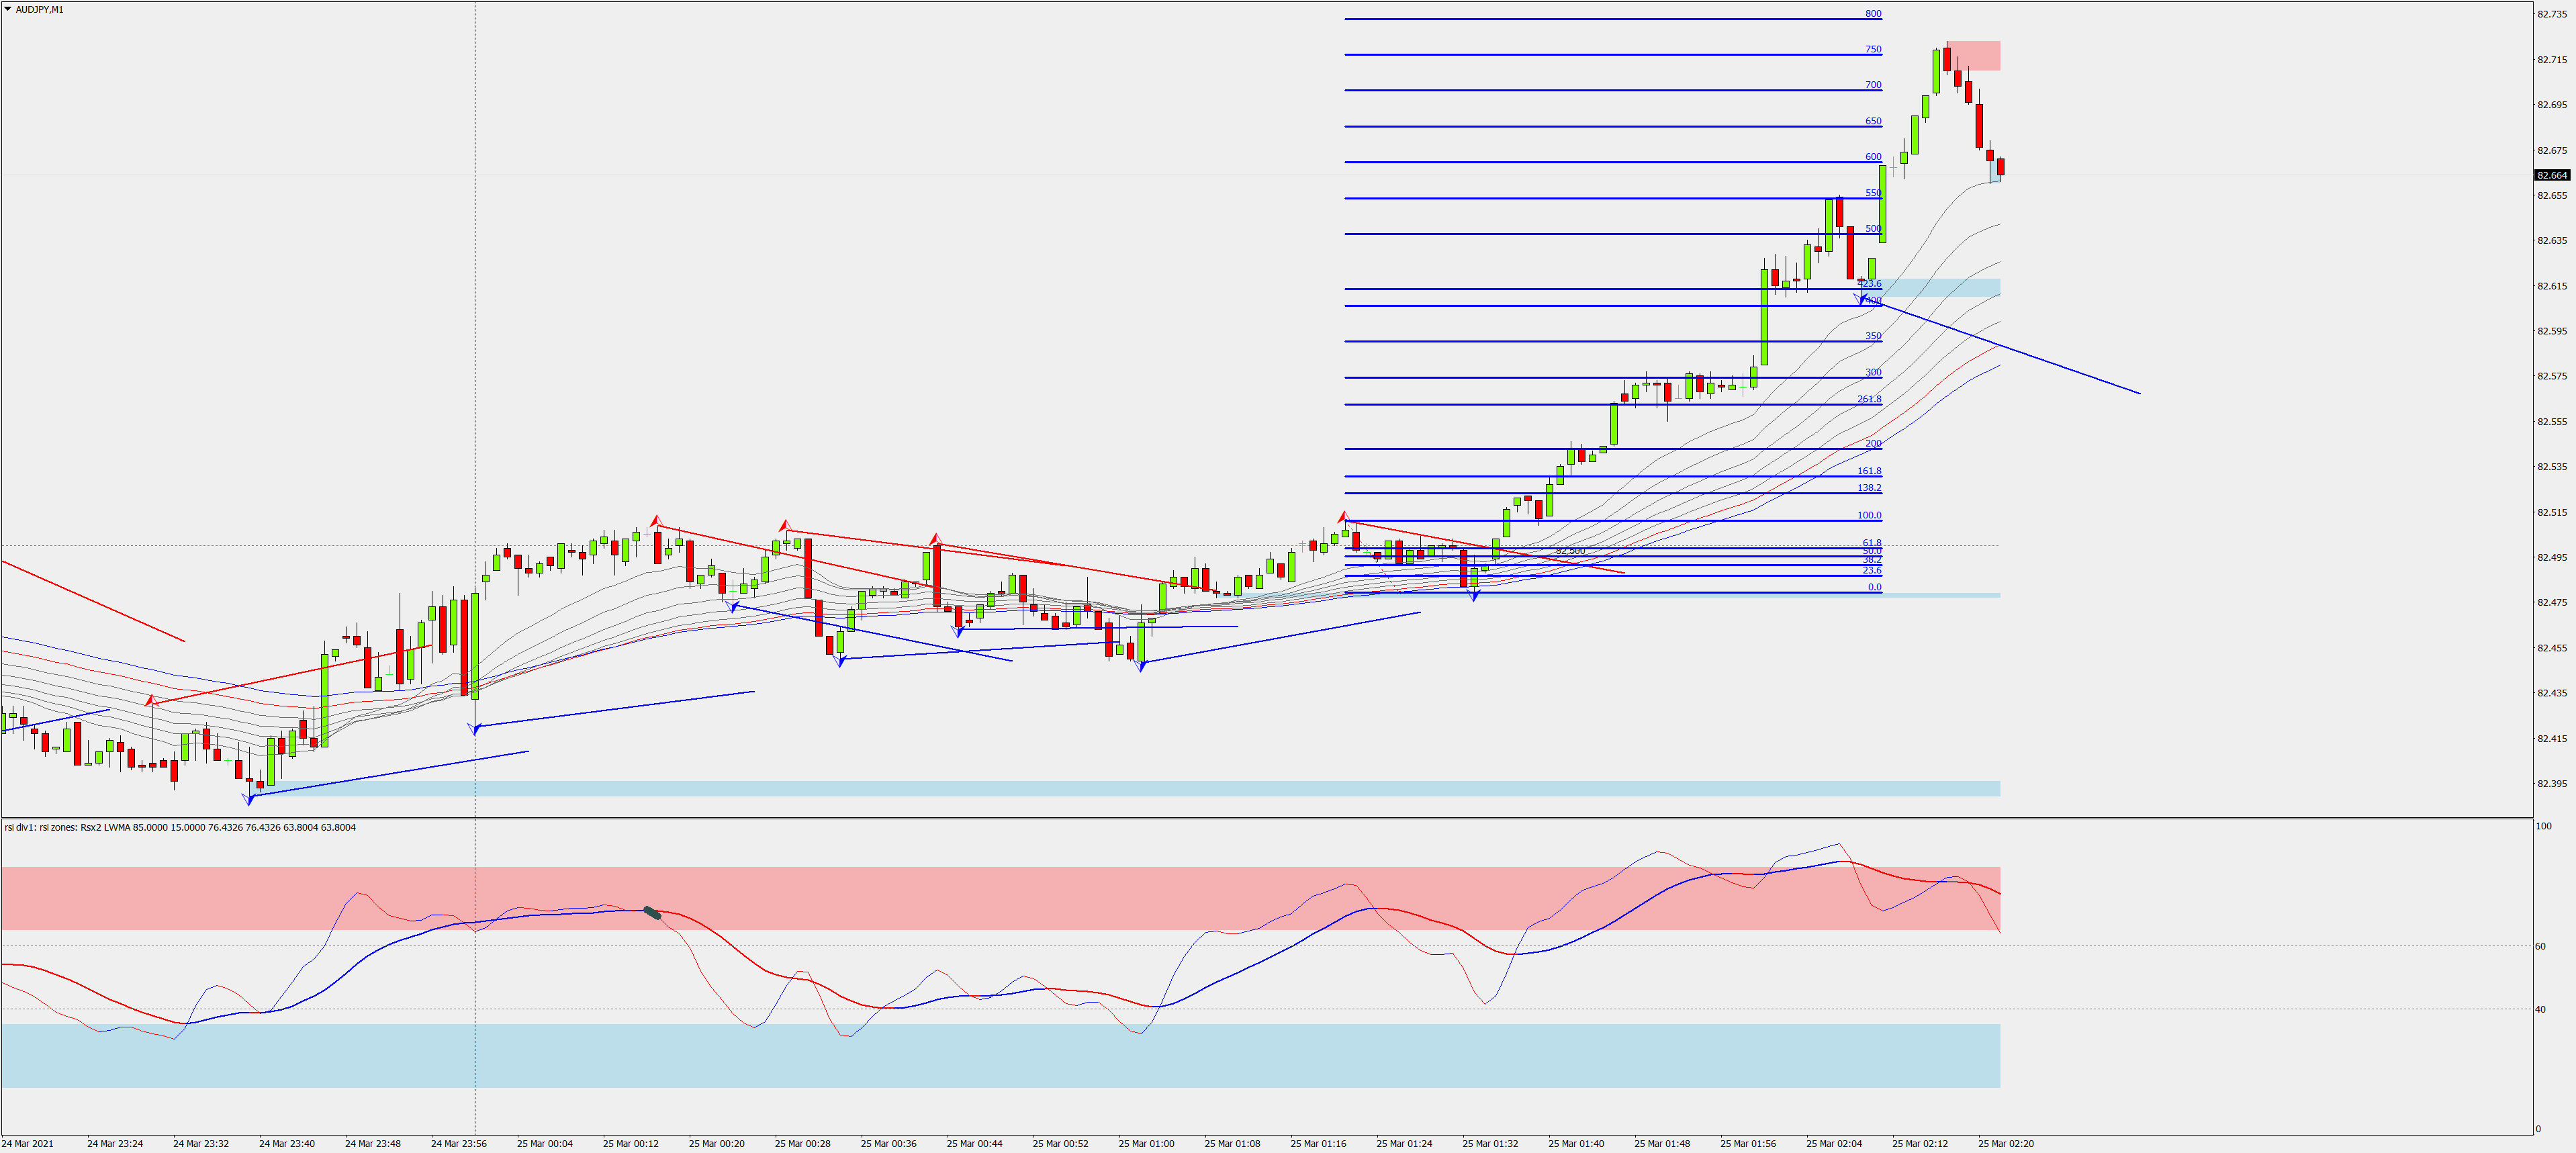Click red up-arrow marker at Fibonacci 100.0 level
Viewport: 2576px width, 1153px height.
coord(1344,516)
